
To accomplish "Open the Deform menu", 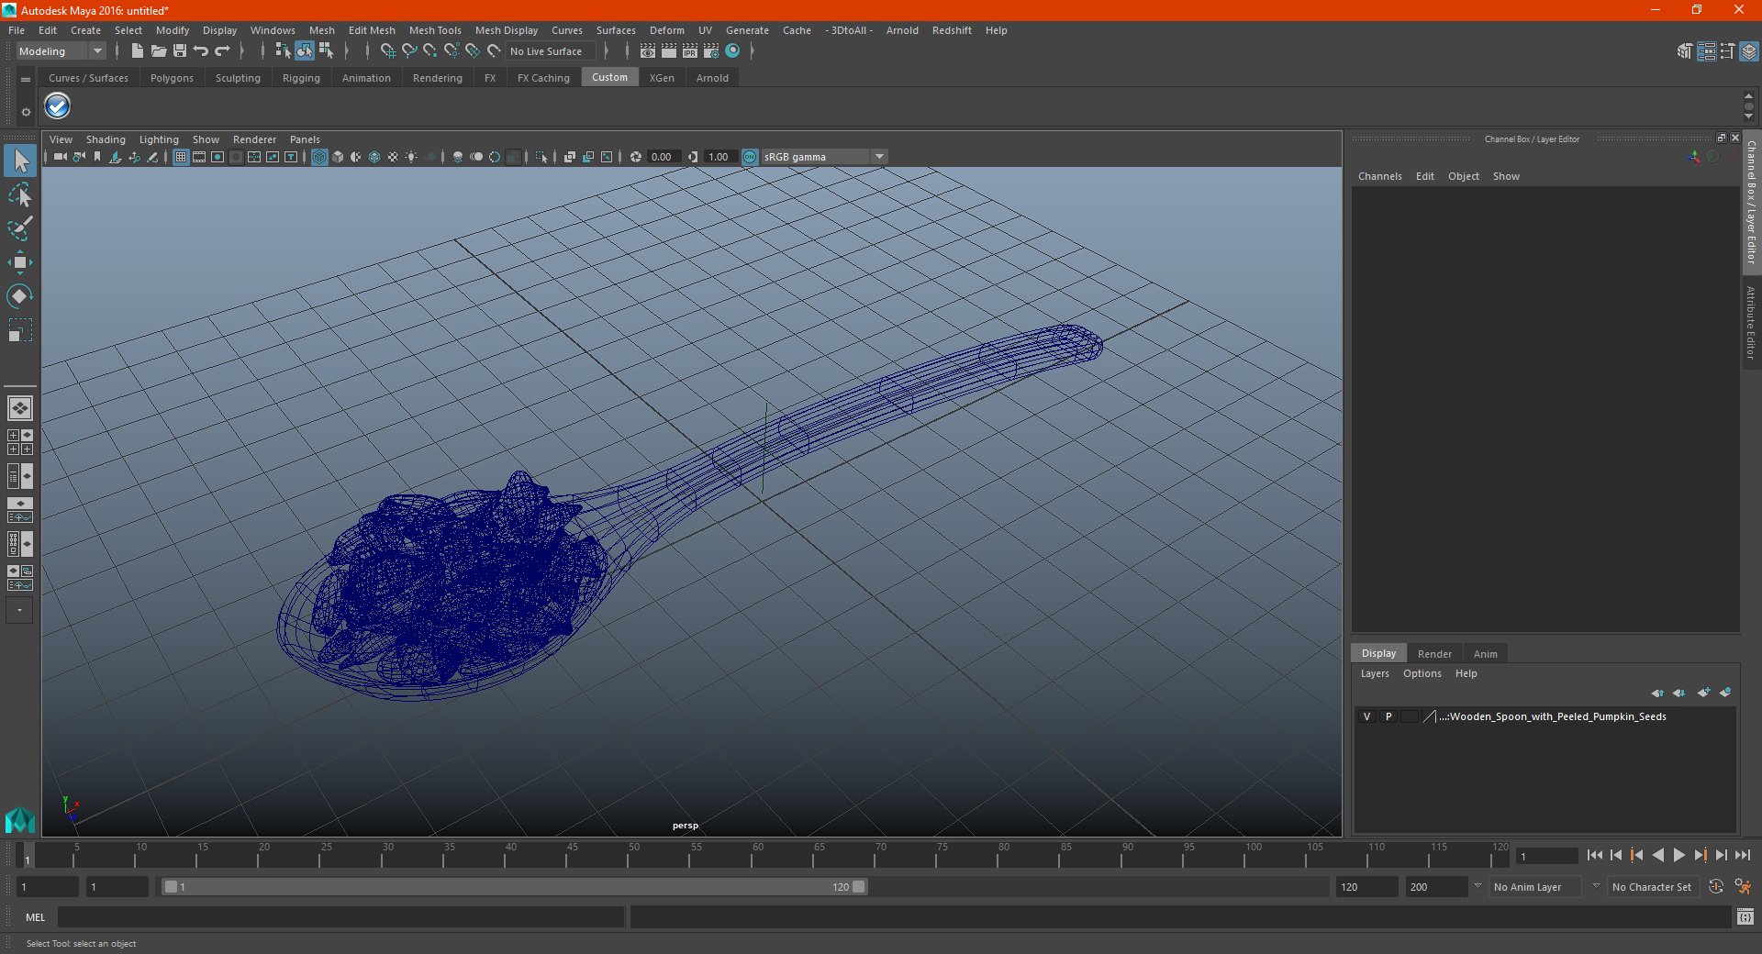I will coord(667,30).
